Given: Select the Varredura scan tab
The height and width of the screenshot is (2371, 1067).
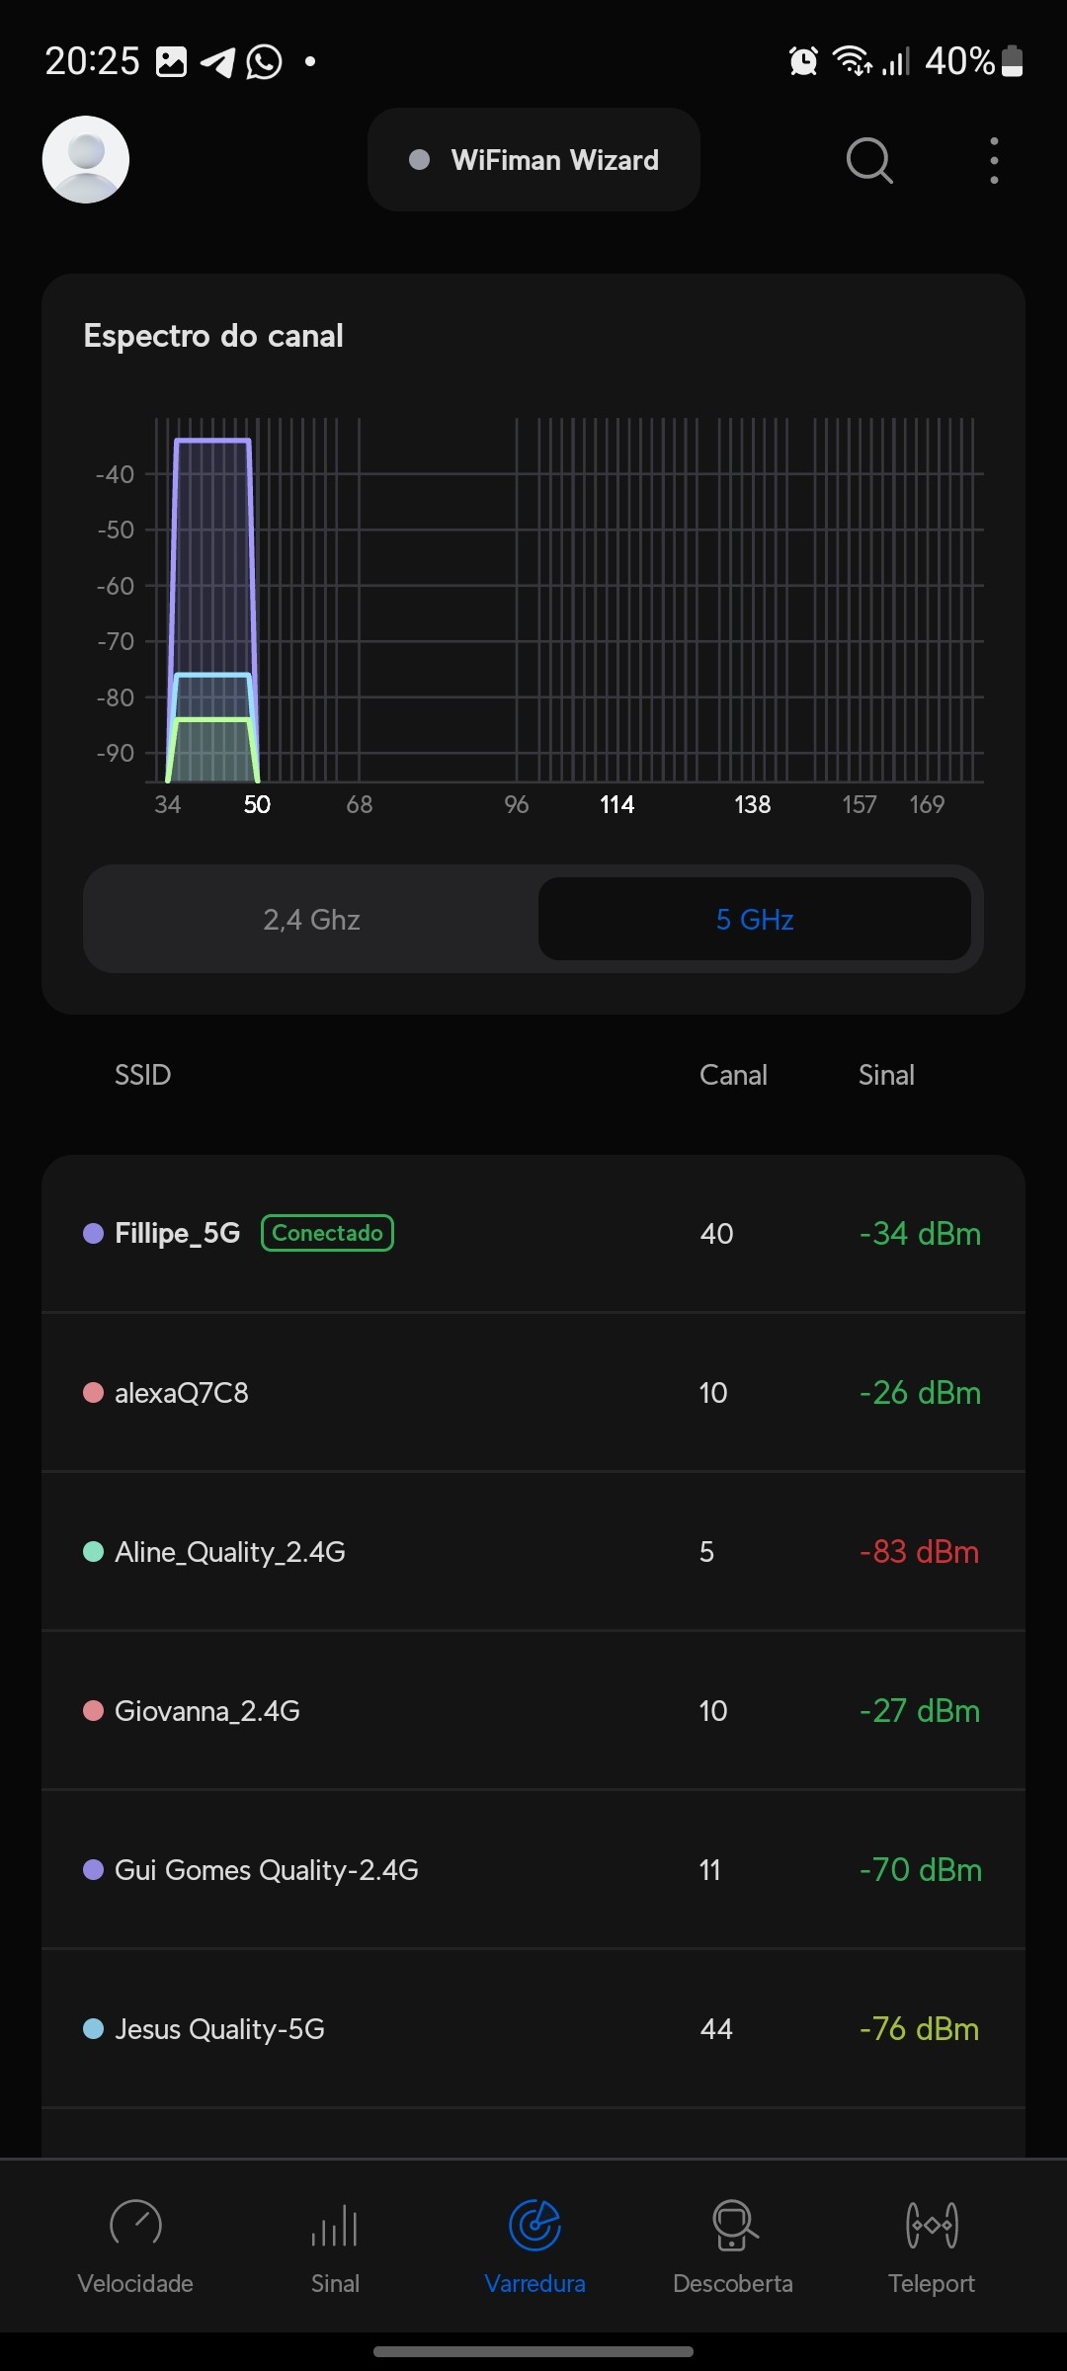Looking at the screenshot, I should point(534,2245).
